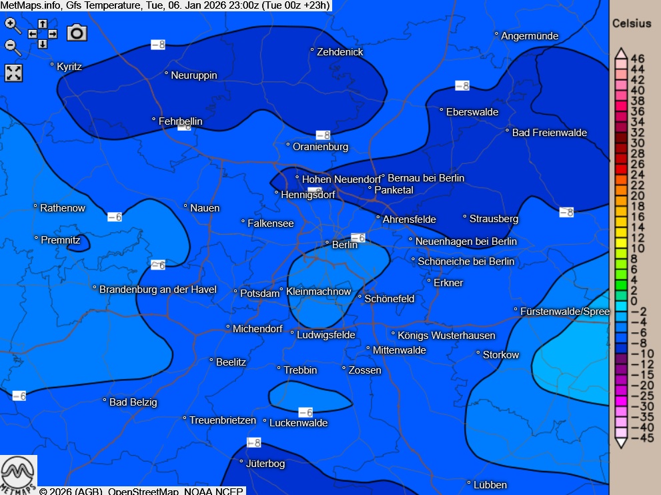Click the Eberswalde city label
Viewport: 661px width, 495px height.
(x=472, y=112)
